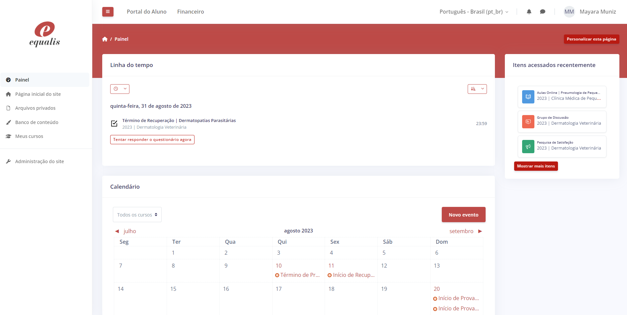The width and height of the screenshot is (627, 315).
Task: Toggle the red hamburger sidebar button
Action: [x=108, y=12]
